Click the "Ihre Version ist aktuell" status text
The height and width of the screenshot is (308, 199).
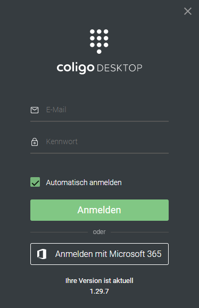pos(99,280)
